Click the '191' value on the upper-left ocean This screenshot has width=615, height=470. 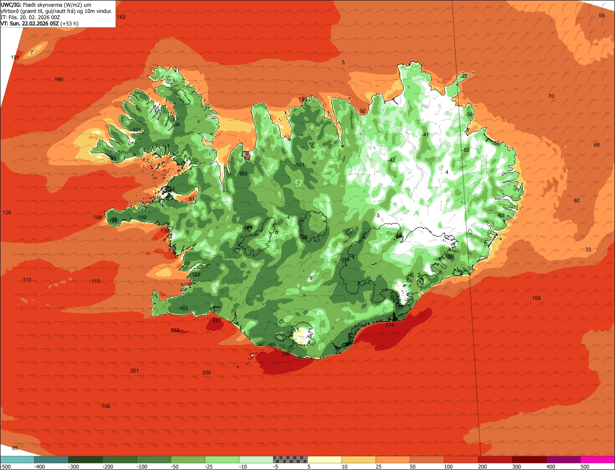15,57
